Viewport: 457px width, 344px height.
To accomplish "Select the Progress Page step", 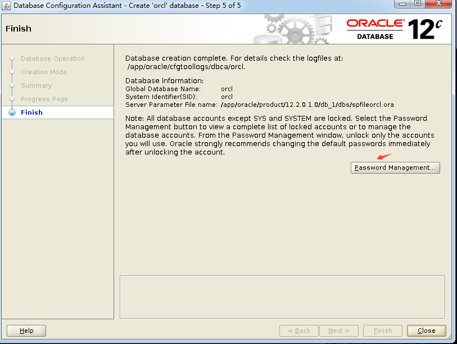I will 44,99.
